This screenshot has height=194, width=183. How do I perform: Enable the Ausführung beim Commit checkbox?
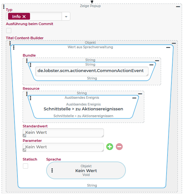[x=9, y=31]
